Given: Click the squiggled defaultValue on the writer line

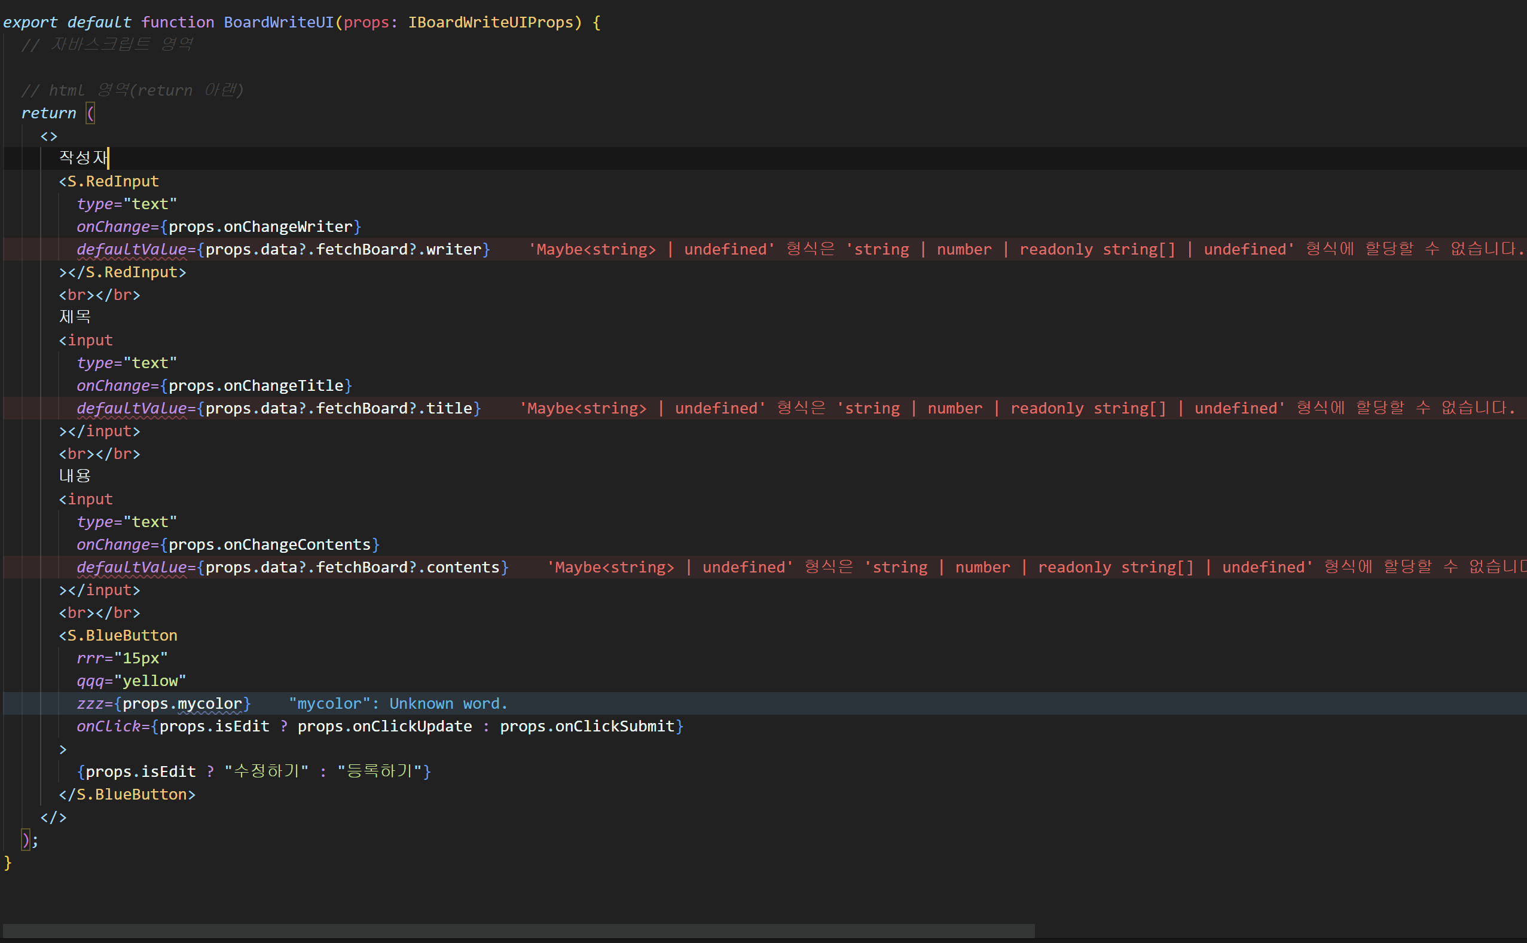Looking at the screenshot, I should (x=132, y=249).
